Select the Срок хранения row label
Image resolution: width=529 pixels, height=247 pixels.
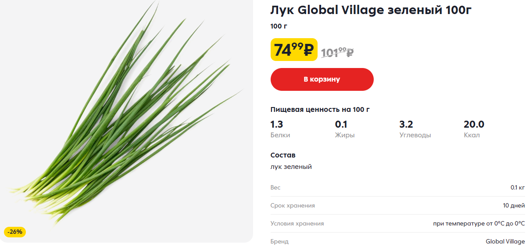pos(293,205)
